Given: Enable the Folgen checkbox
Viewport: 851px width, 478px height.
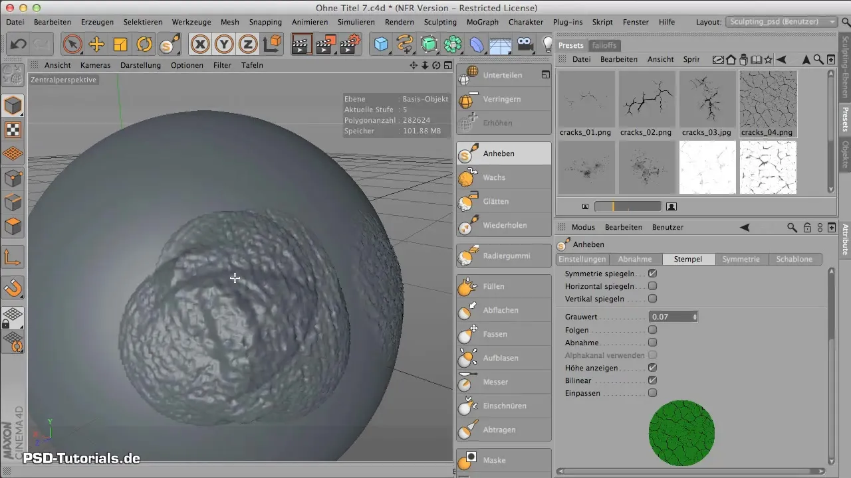Looking at the screenshot, I should click(652, 329).
